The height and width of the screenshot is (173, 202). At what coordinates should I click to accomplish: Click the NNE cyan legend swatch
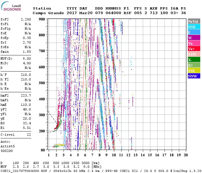pos(194,27)
